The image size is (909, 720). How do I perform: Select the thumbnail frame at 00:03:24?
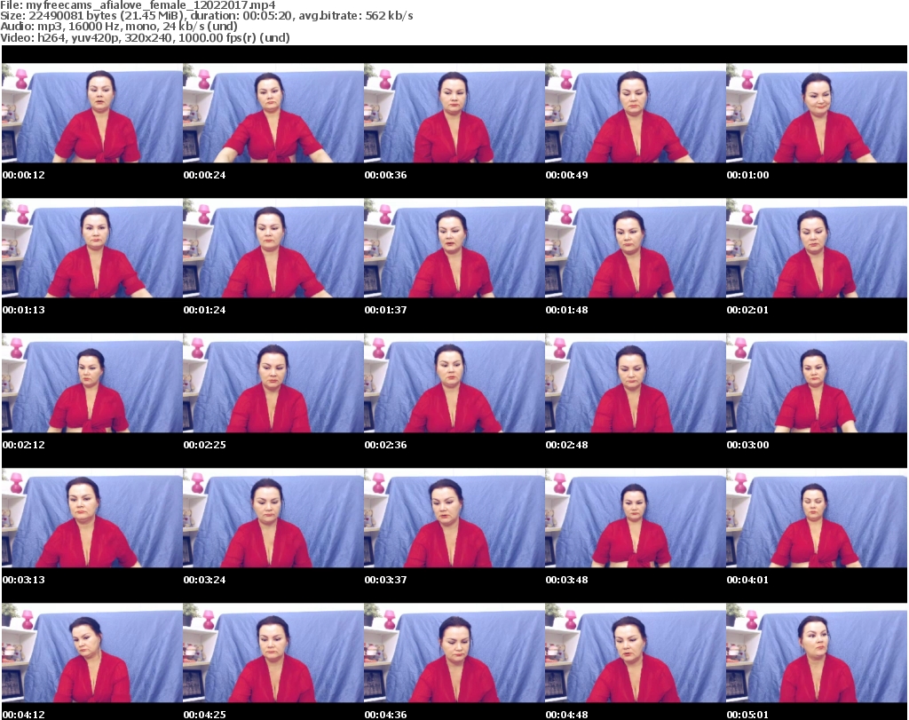pos(273,518)
